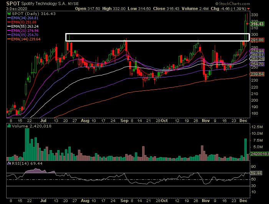This screenshot has width=269, height=204.
Task: Click the 12.5M volume axis label
Action: (257, 127)
